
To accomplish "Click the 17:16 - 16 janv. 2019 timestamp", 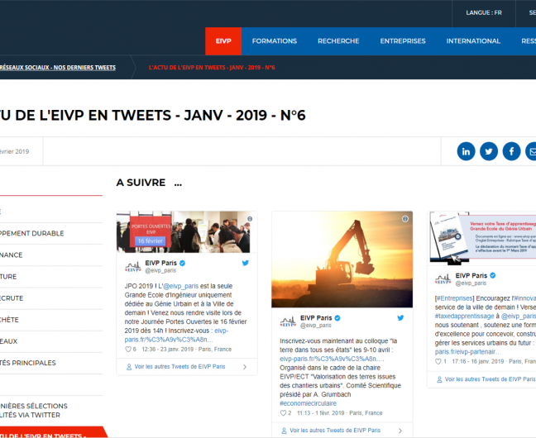I will click(x=478, y=361).
